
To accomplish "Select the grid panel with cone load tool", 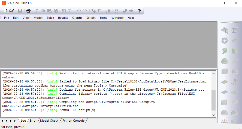I will click(x=235, y=82).
